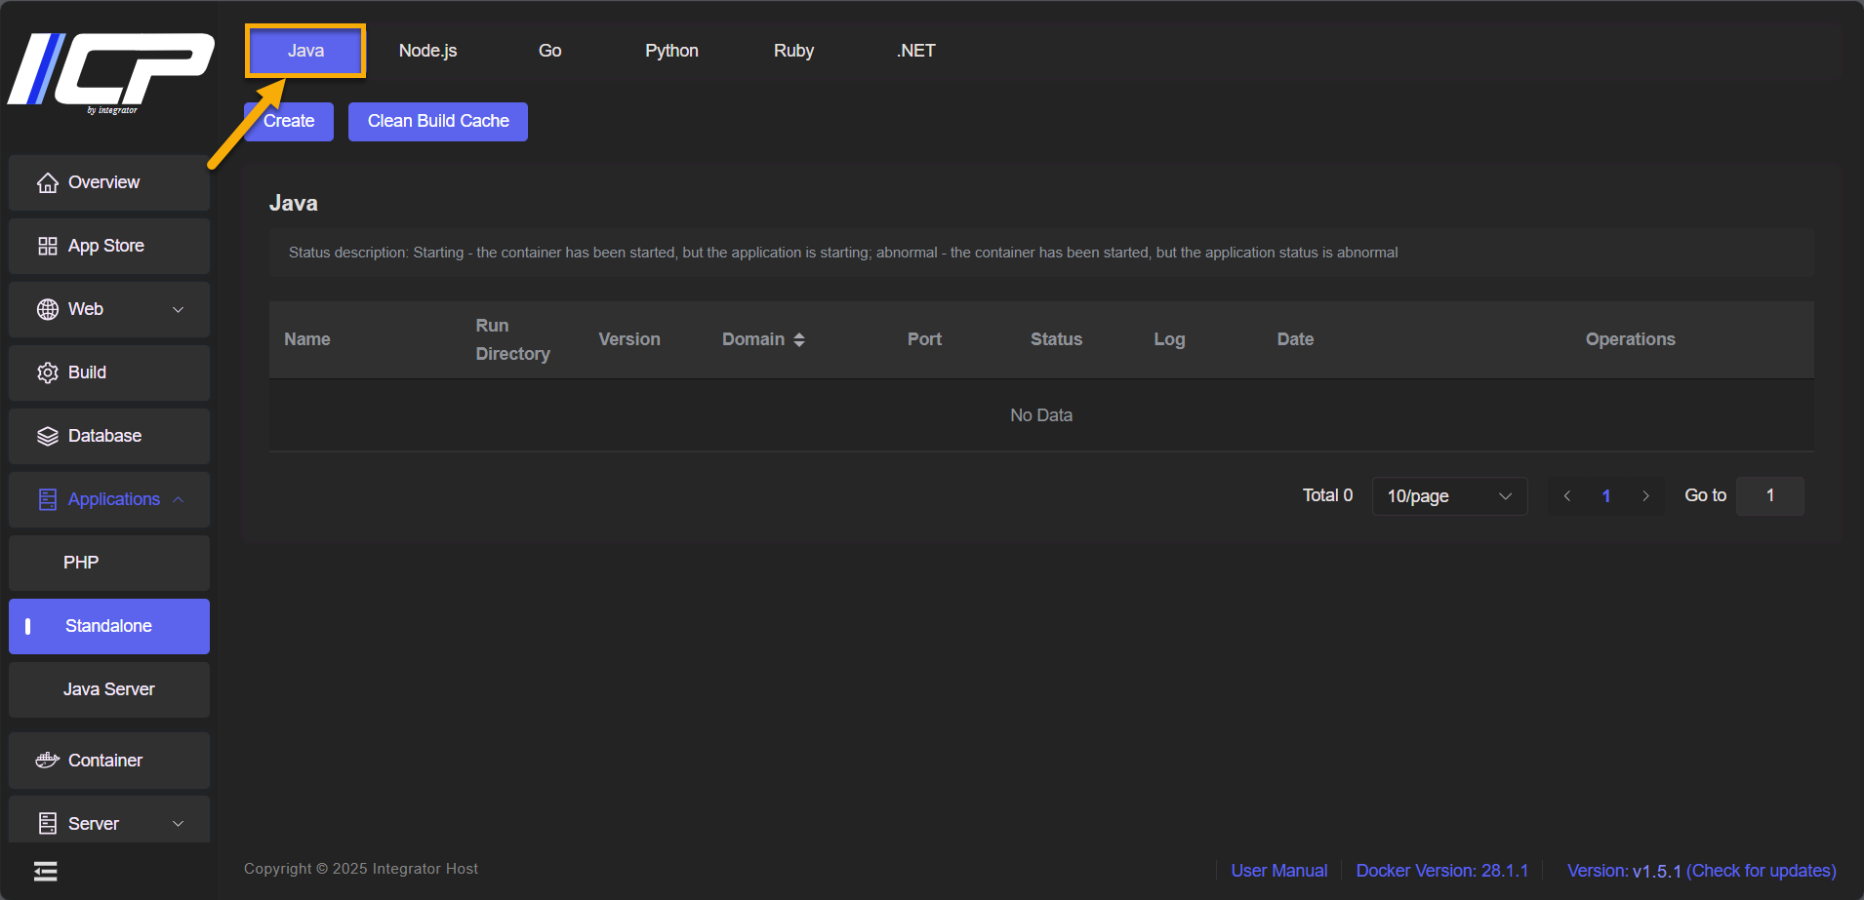Click the Container docker whale icon
Screen dimensions: 1864x900
[x=48, y=761]
